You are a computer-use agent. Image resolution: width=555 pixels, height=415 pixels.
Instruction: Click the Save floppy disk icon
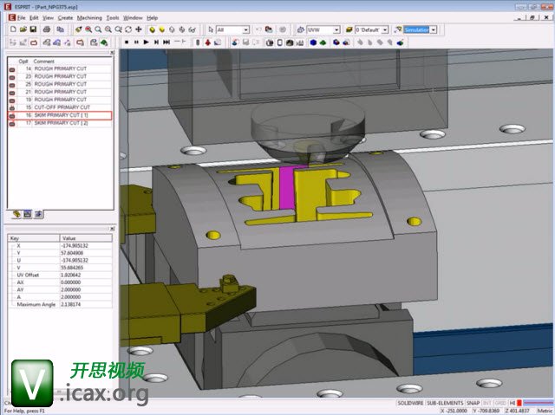tap(33, 29)
